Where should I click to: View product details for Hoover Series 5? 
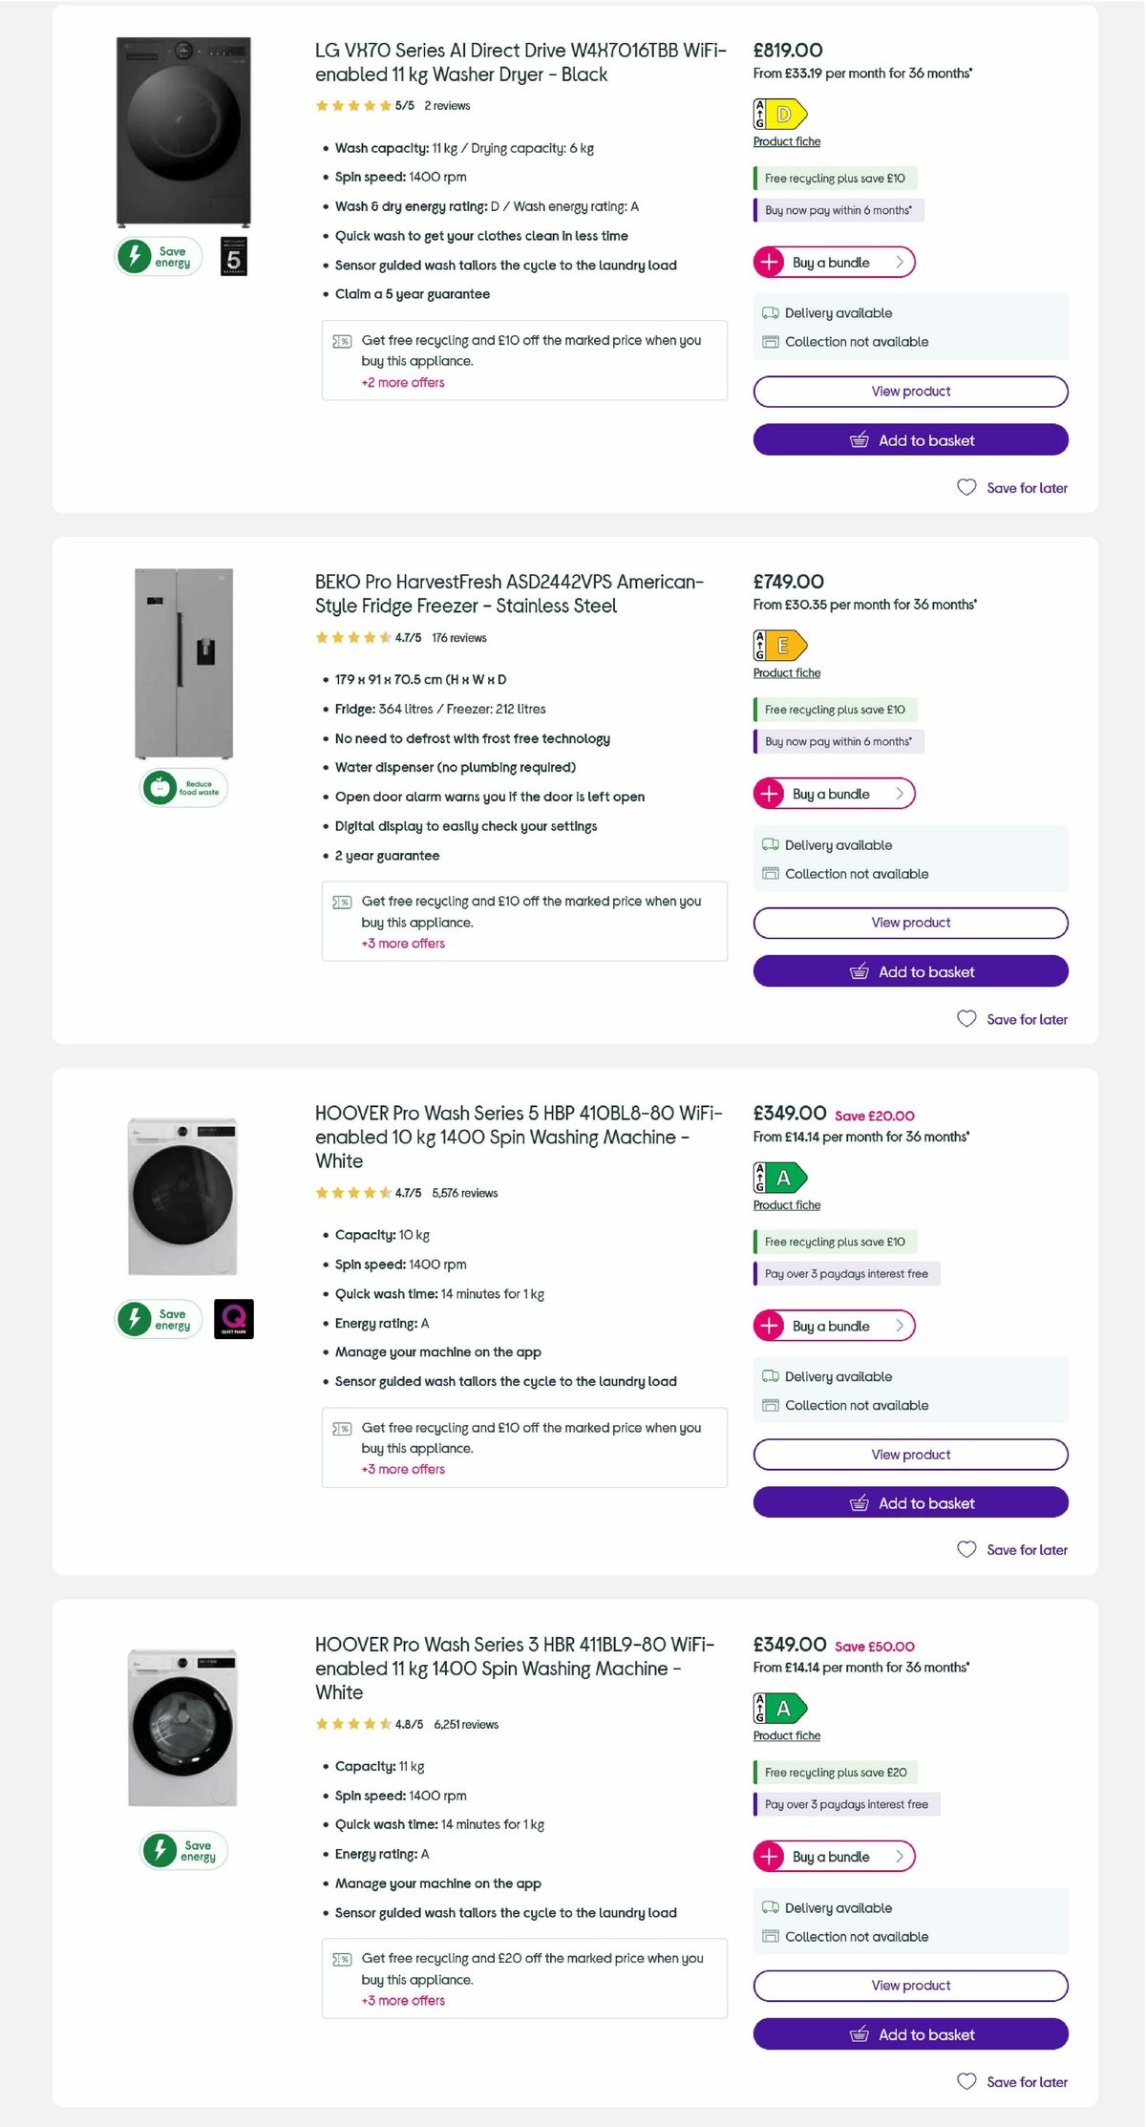pos(909,1455)
